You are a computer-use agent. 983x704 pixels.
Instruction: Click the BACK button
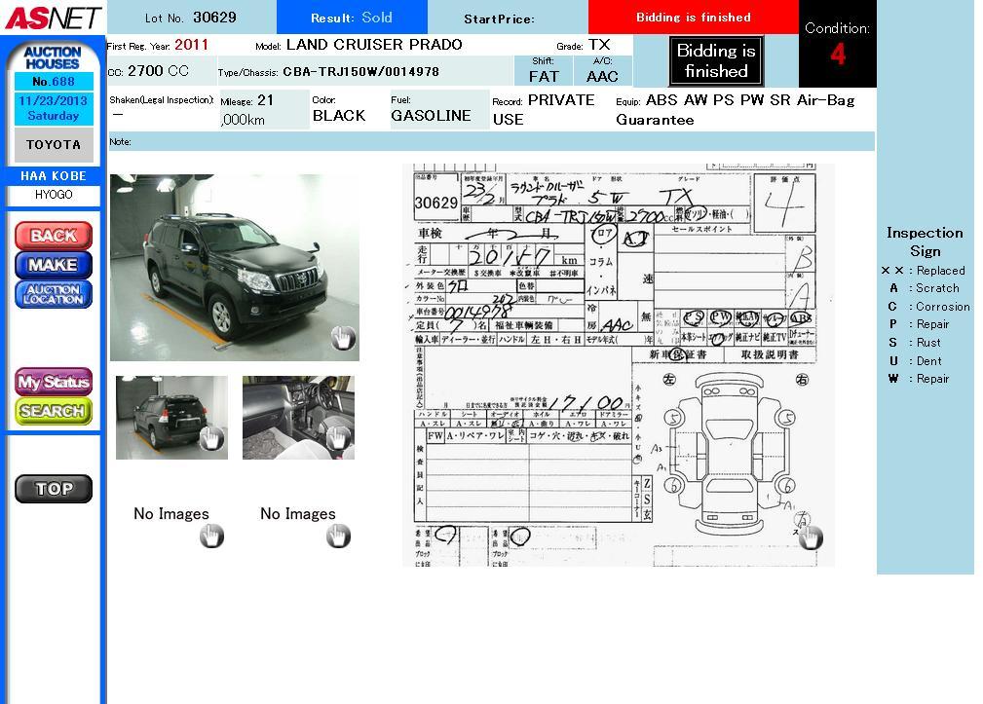pyautogui.click(x=54, y=236)
